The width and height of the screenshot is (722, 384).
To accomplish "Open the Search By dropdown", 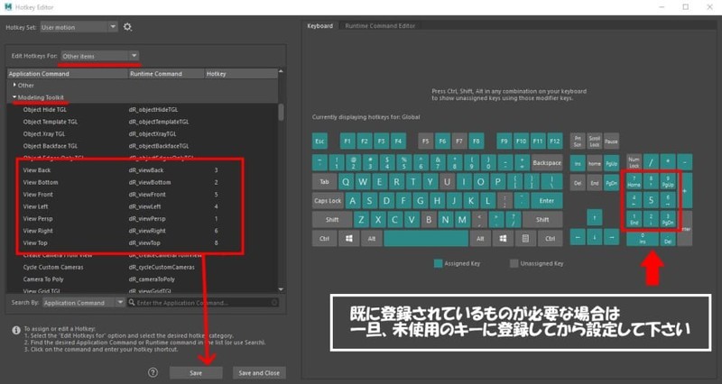I will pyautogui.click(x=84, y=303).
